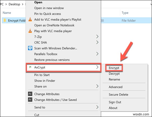
Task: Expand the Parallels Toolbox submenu arrow
Action: point(97,54)
